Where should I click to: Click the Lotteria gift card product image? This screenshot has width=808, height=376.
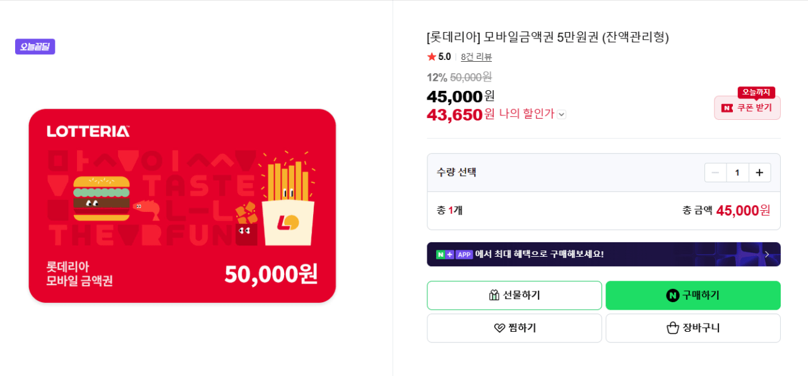coord(182,206)
